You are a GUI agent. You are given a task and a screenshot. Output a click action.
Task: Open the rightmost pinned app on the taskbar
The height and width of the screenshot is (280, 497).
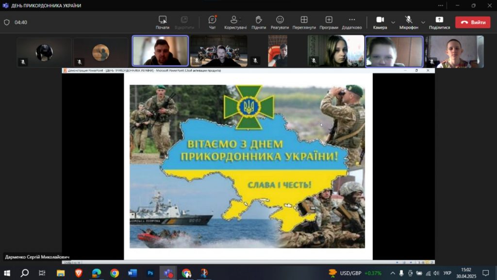tap(204, 273)
